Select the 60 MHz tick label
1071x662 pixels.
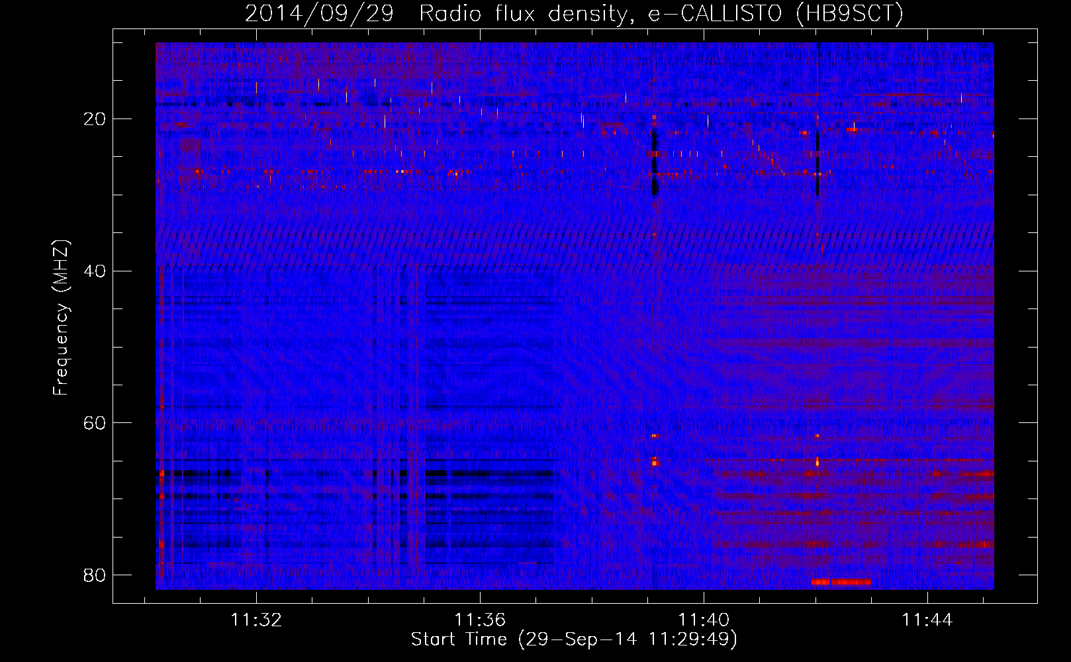[95, 423]
